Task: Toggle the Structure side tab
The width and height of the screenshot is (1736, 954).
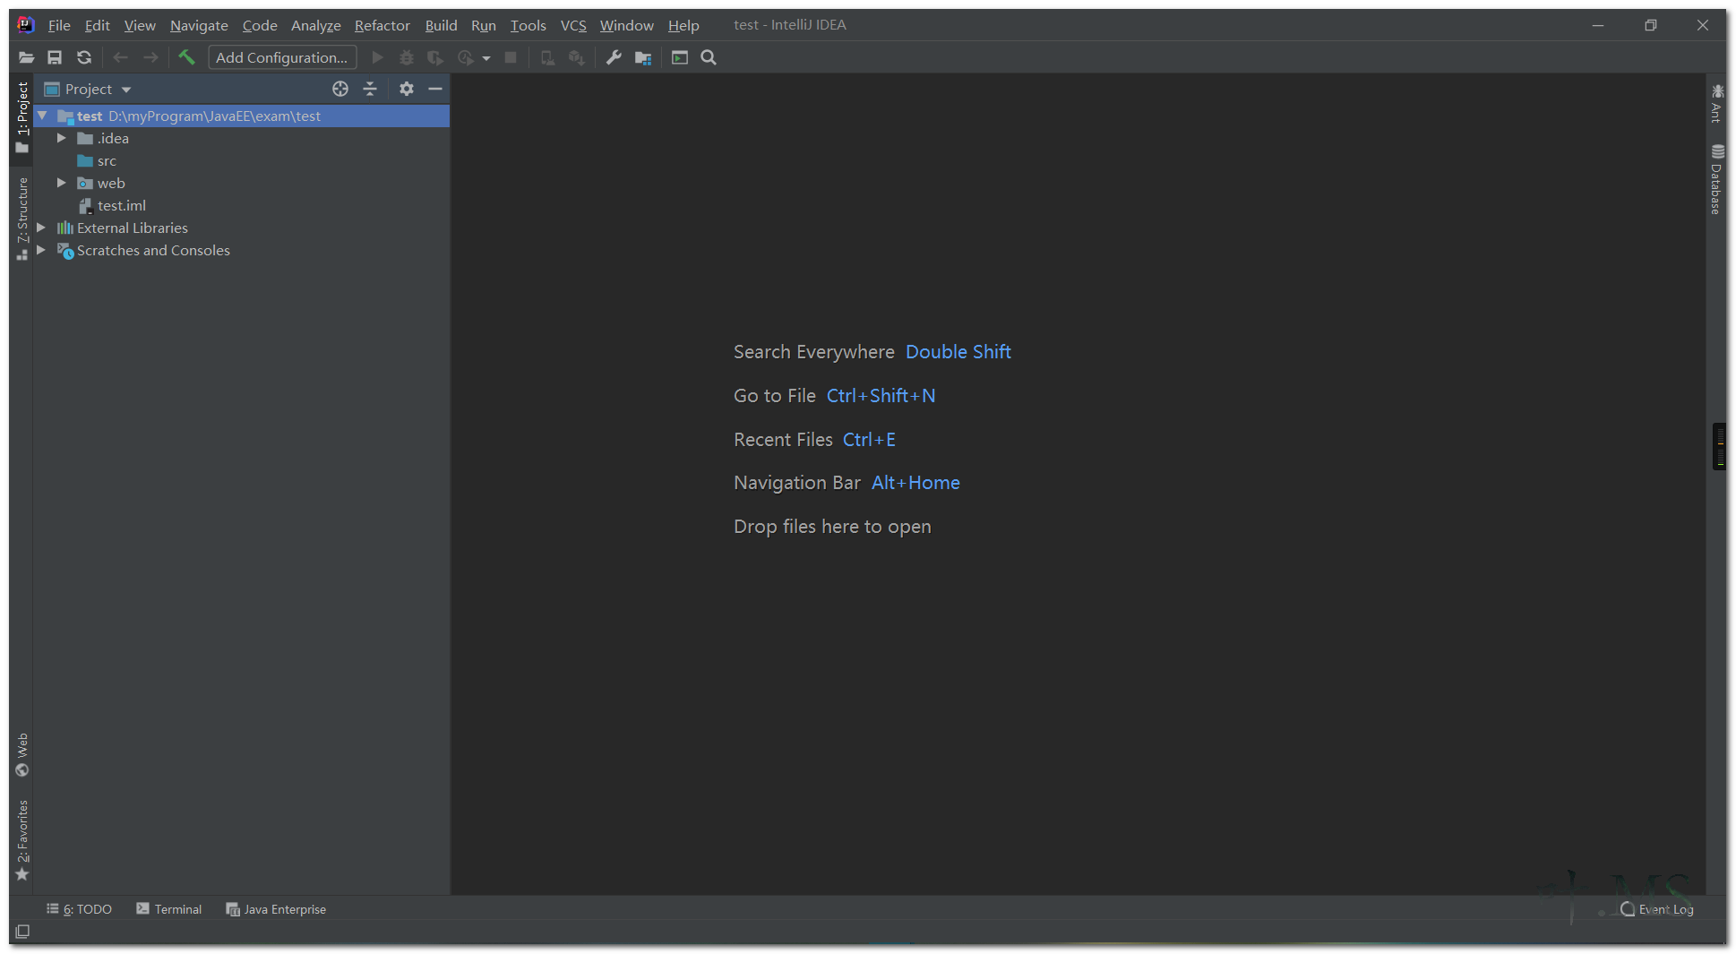Action: coord(22,219)
